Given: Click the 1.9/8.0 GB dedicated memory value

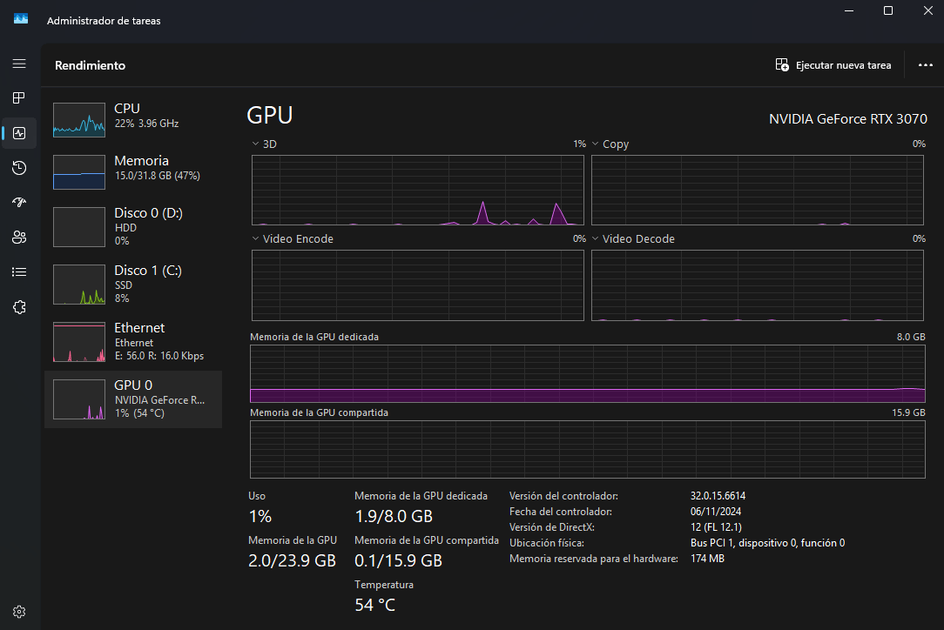Looking at the screenshot, I should (394, 516).
